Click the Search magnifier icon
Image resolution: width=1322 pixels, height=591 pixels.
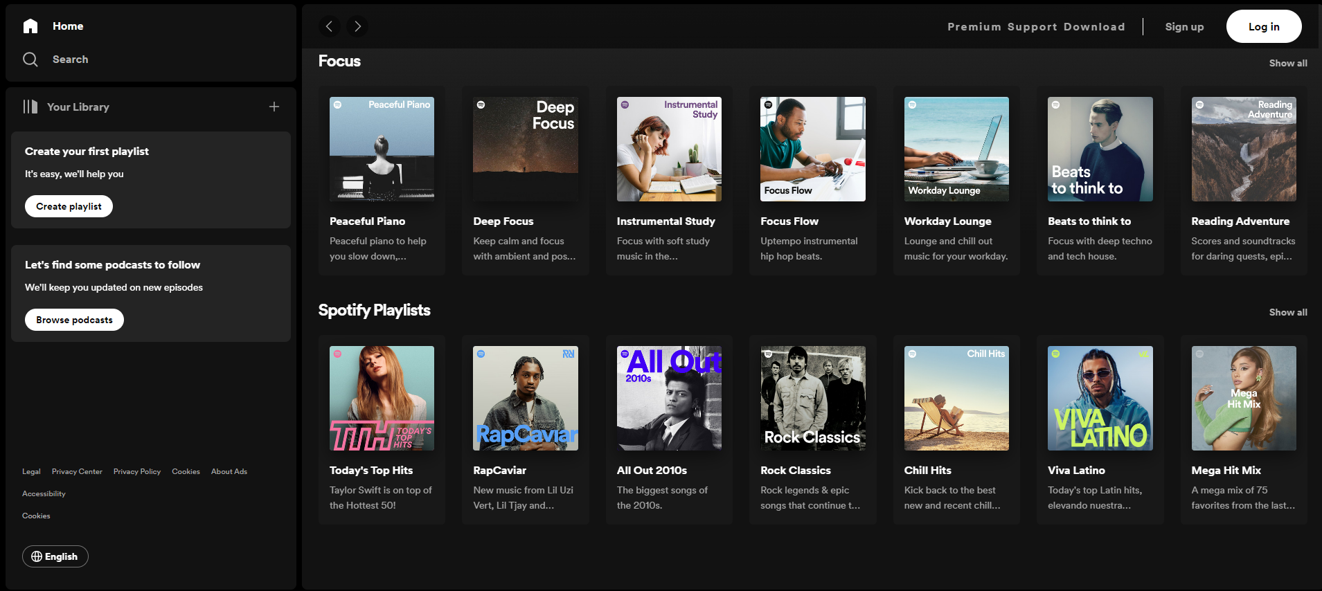tap(30, 60)
